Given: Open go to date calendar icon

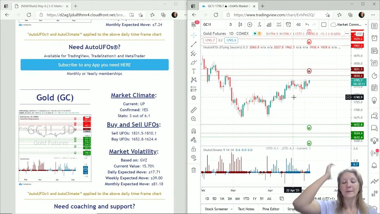Looking at the screenshot, I should 281,199.
